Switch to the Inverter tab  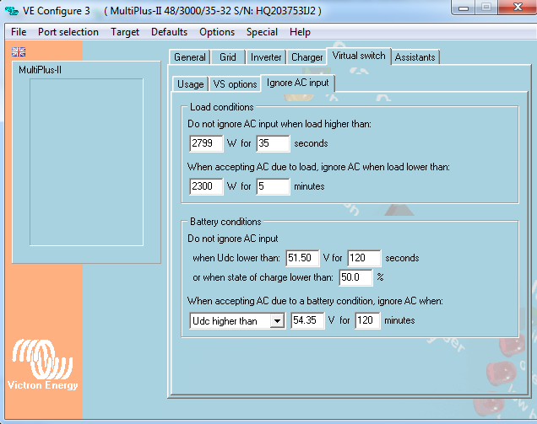tap(266, 57)
